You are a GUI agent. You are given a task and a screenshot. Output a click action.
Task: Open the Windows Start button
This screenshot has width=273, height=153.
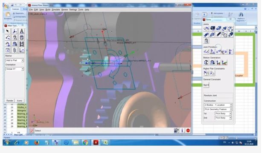pyautogui.click(x=7, y=143)
